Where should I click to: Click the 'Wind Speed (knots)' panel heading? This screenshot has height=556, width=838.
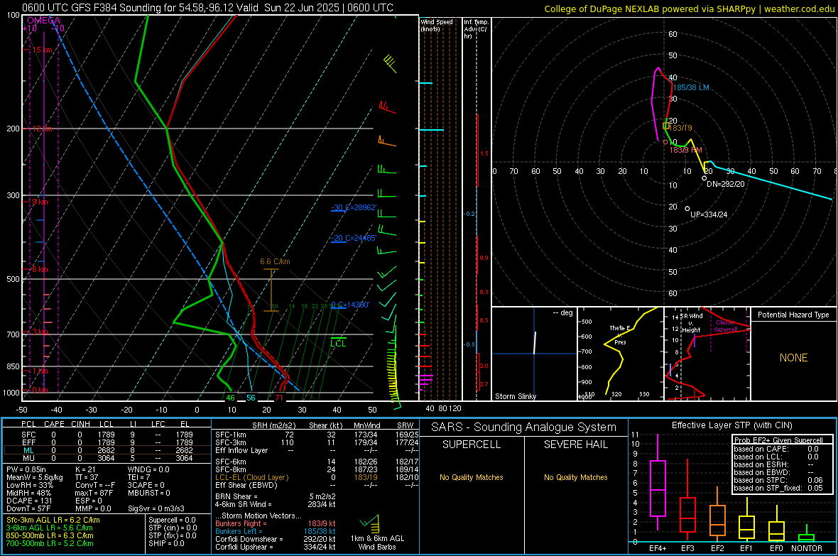(437, 25)
